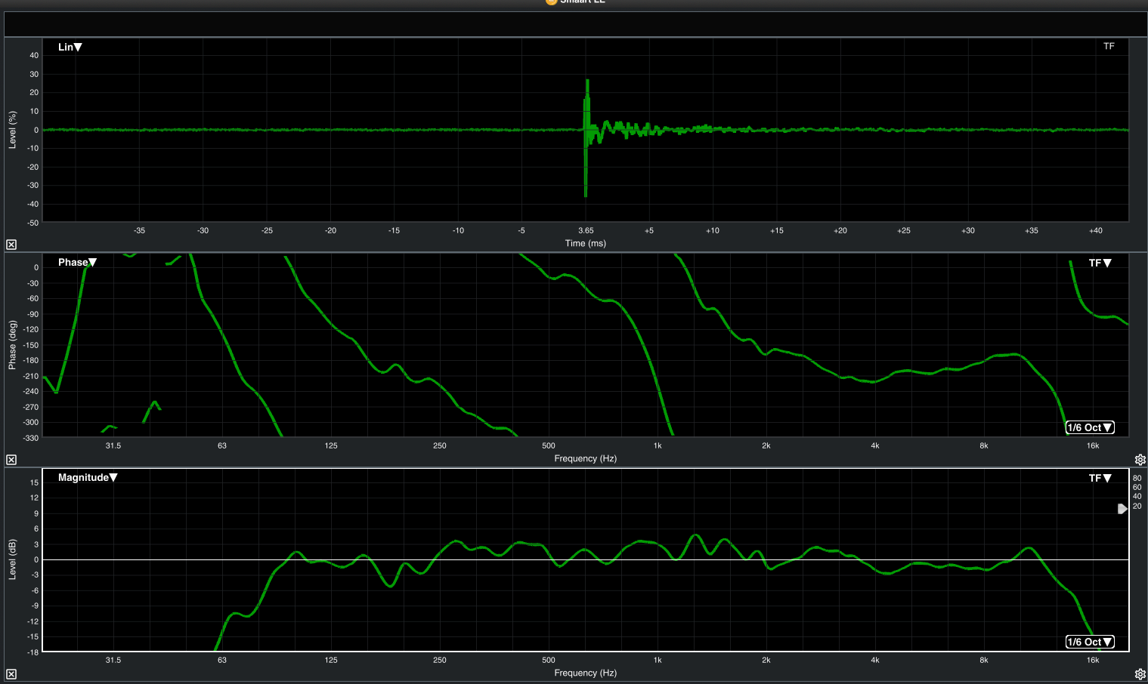
Task: Click the 80 mark on coherence scale
Action: 1137,478
